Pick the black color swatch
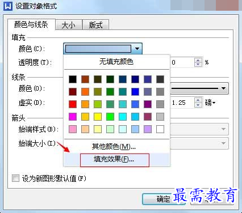Screen dimensions: 242x213 (x=73, y=79)
